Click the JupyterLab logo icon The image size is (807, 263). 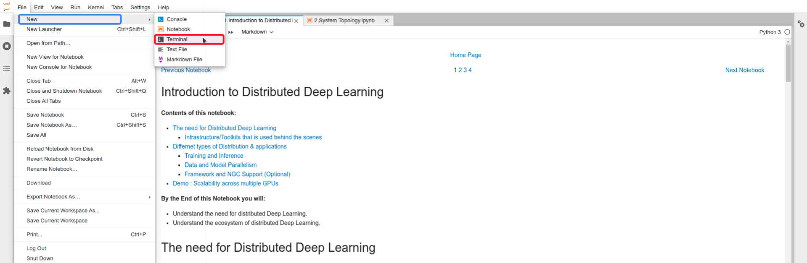pyautogui.click(x=7, y=7)
